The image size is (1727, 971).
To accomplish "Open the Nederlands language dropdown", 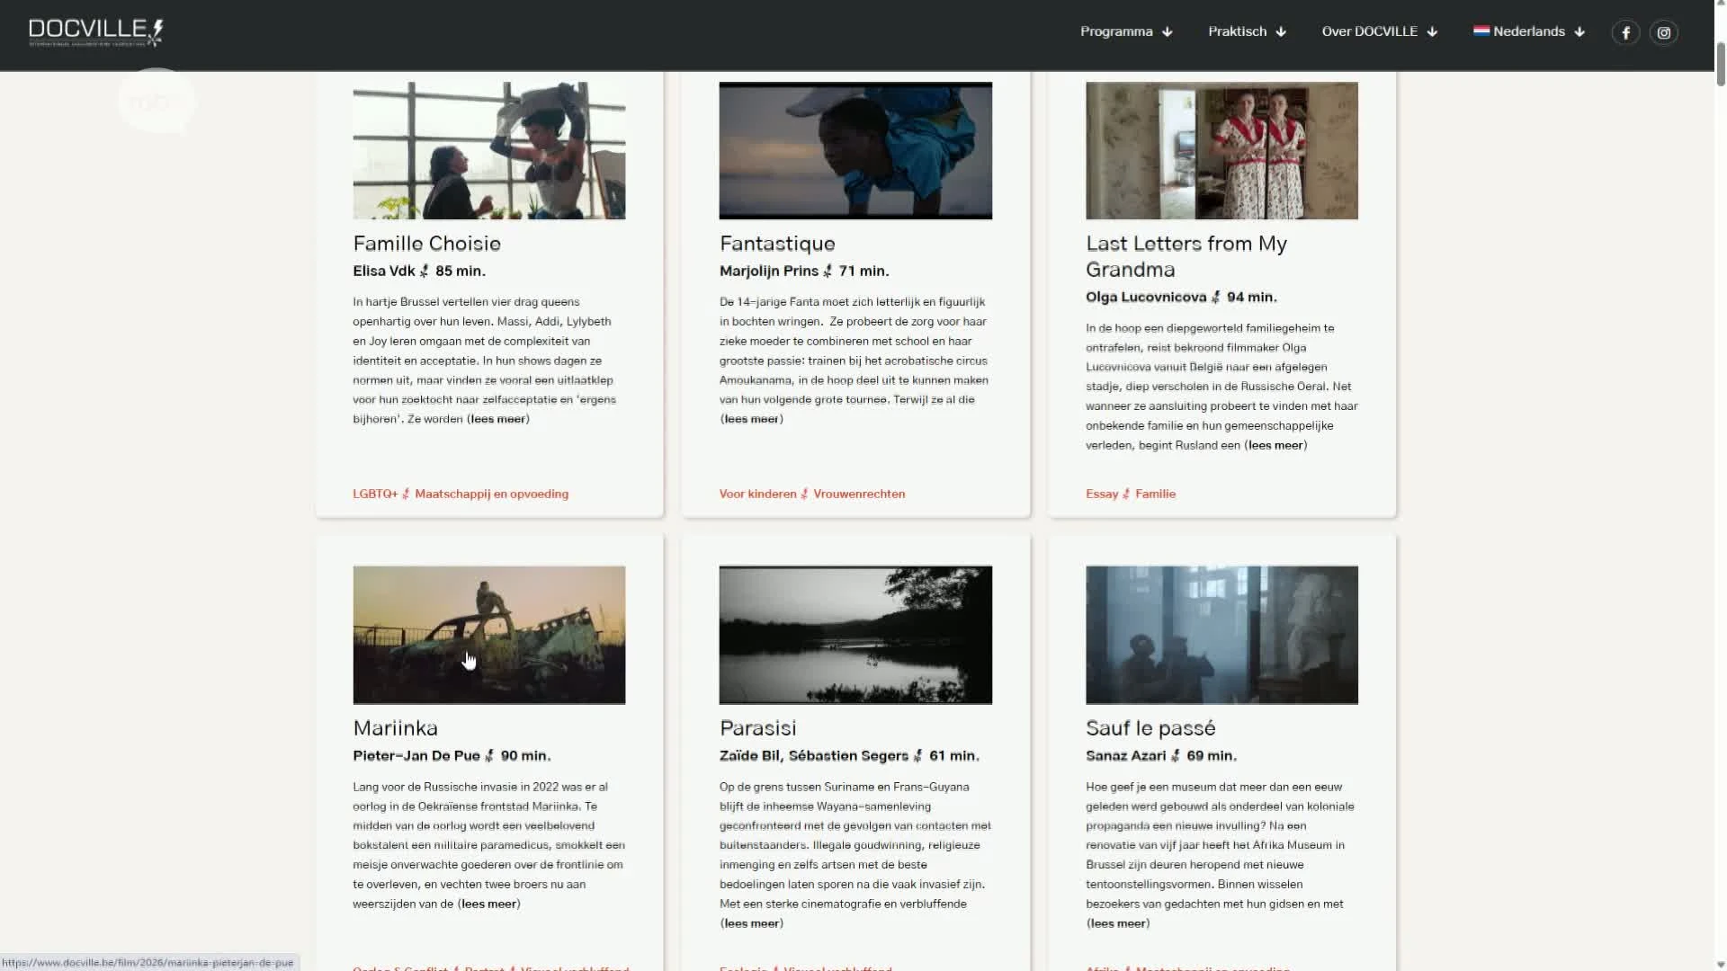I will pos(1529,31).
